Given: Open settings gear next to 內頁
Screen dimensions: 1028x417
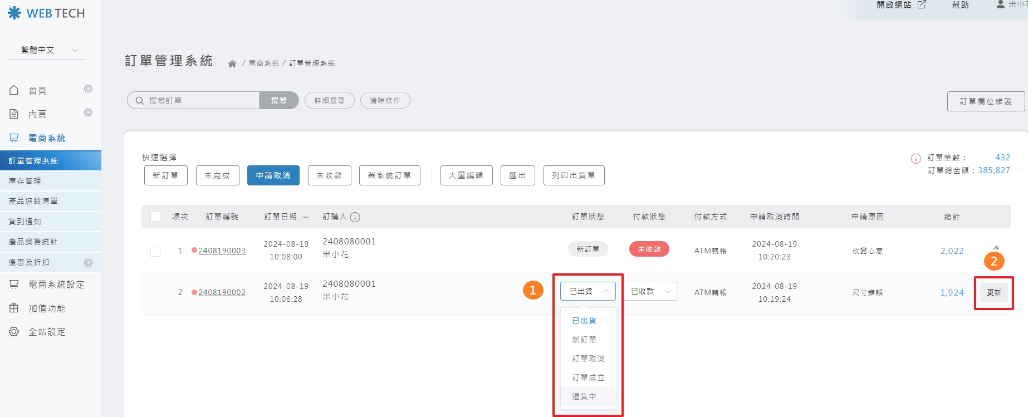Looking at the screenshot, I should 88,113.
